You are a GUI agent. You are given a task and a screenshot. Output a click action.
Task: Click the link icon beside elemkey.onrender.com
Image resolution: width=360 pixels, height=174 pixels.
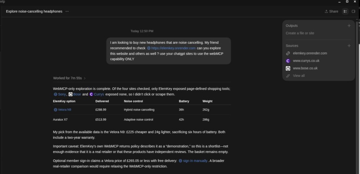(288, 53)
